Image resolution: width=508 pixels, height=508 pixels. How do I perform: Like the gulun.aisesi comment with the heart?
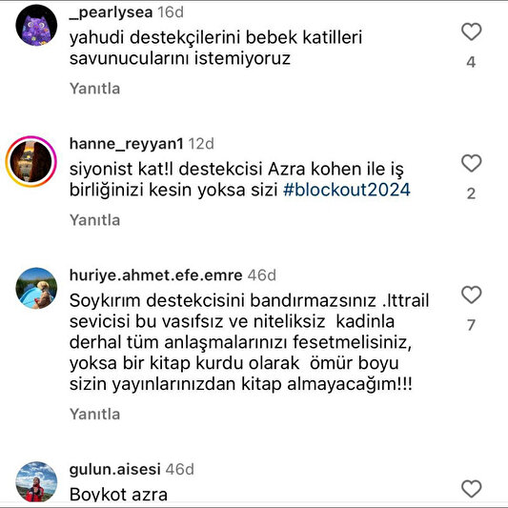(x=472, y=489)
